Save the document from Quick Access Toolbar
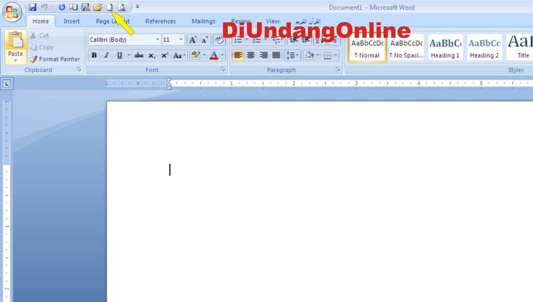The height and width of the screenshot is (302, 533). tap(32, 7)
